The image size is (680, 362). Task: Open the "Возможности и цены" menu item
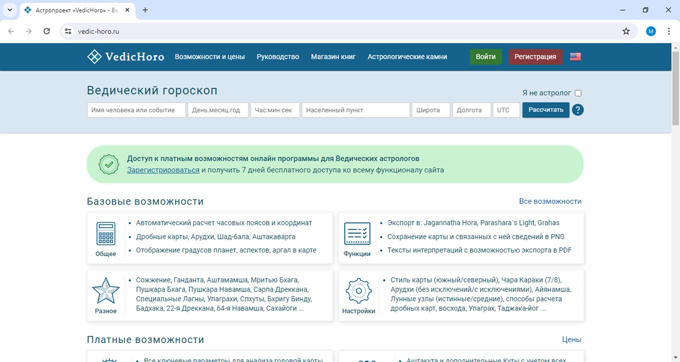210,57
